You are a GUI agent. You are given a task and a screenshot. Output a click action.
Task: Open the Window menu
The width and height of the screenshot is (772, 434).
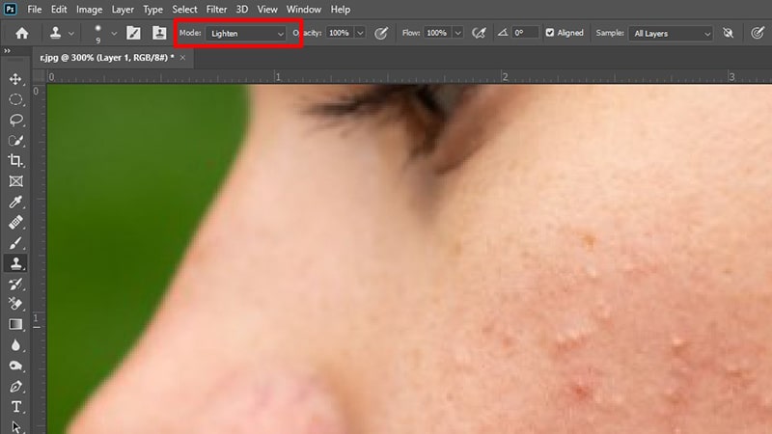tap(304, 10)
